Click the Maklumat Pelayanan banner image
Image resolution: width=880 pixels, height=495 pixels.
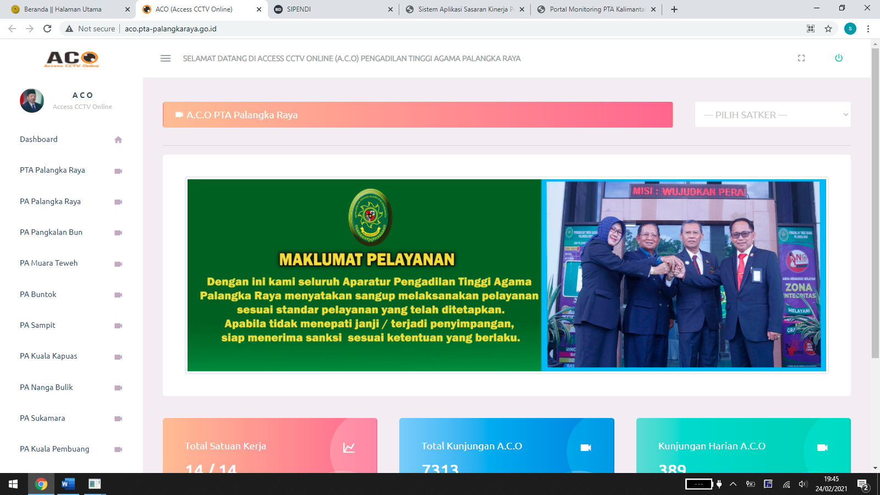[507, 275]
